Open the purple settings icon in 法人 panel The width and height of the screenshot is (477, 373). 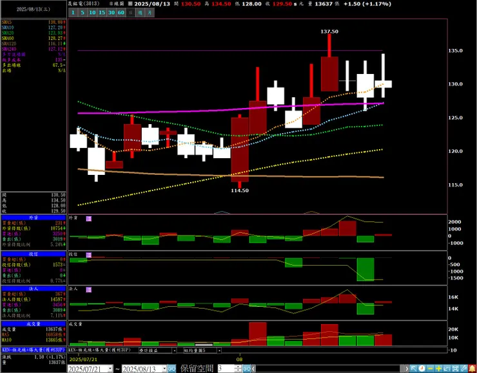point(89,289)
